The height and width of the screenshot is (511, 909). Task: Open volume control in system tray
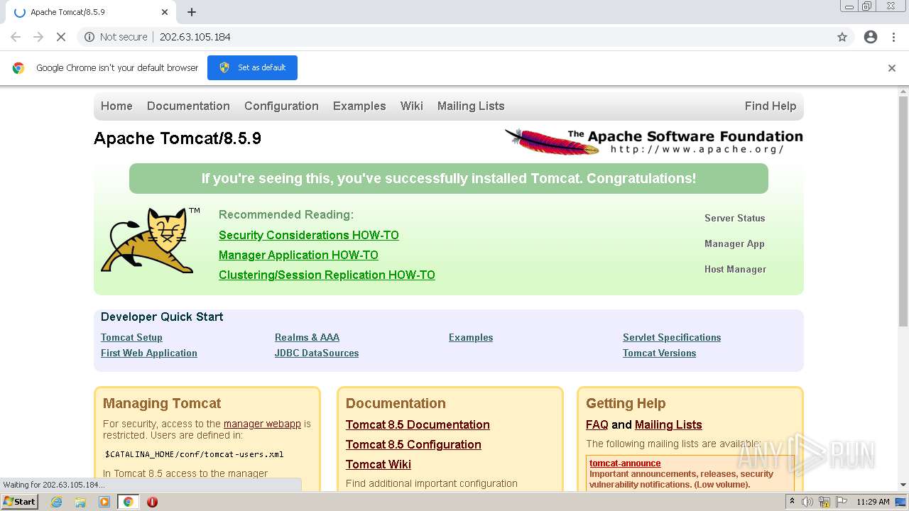coord(807,502)
